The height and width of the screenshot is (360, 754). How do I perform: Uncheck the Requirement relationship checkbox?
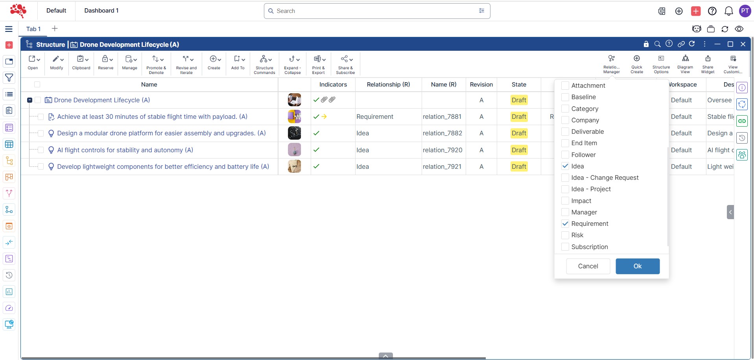pos(565,223)
